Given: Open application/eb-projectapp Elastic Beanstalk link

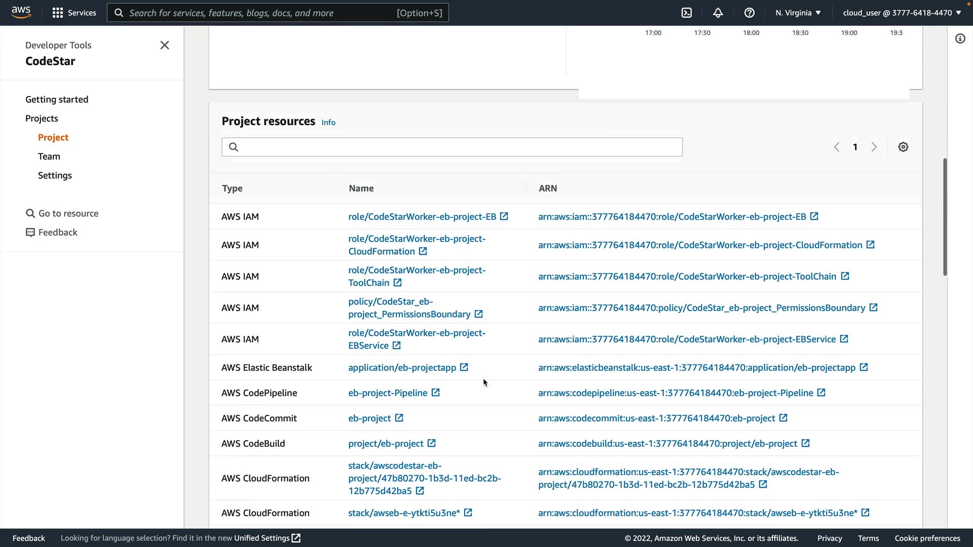Looking at the screenshot, I should (402, 367).
